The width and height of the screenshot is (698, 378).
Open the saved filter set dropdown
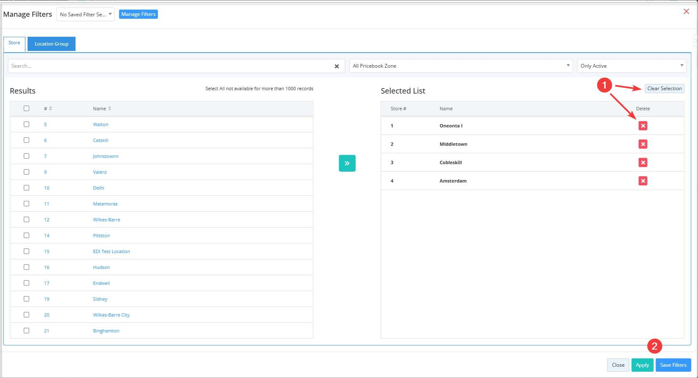click(86, 14)
